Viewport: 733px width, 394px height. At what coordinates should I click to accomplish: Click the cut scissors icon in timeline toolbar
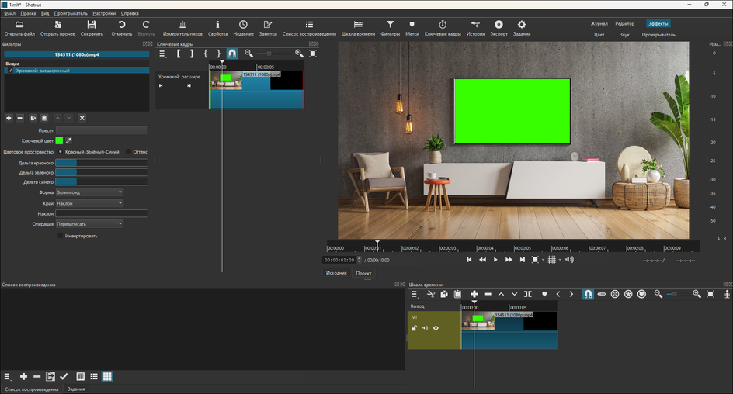coord(429,295)
